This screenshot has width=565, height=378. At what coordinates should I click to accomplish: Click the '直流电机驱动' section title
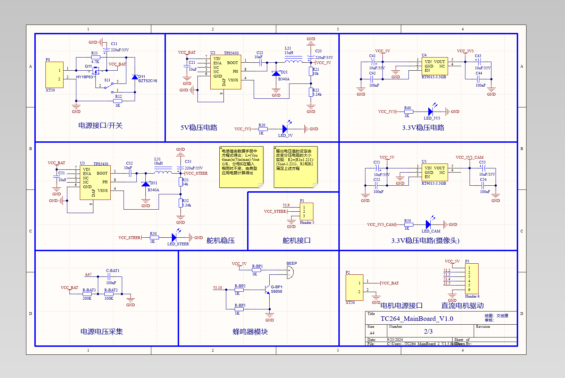[462, 306]
